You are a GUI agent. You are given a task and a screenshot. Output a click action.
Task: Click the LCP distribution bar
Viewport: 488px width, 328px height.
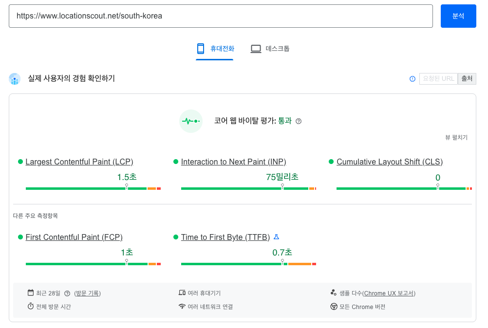pos(93,189)
